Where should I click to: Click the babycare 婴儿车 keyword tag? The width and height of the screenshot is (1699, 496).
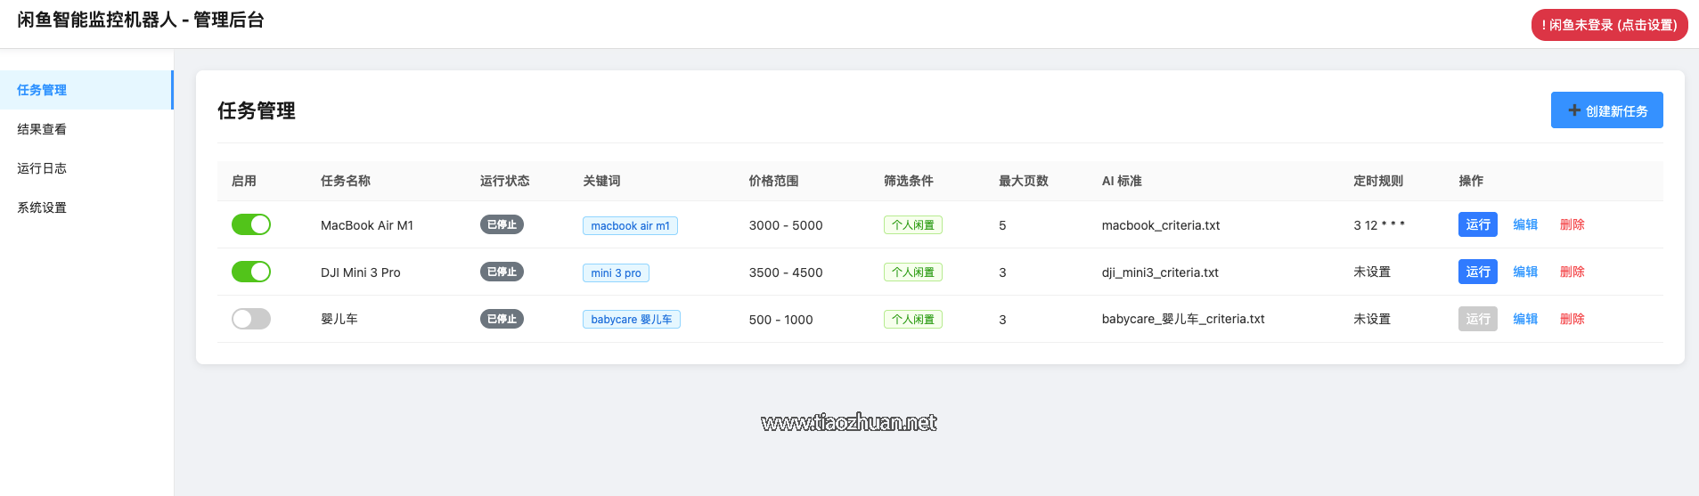point(632,319)
